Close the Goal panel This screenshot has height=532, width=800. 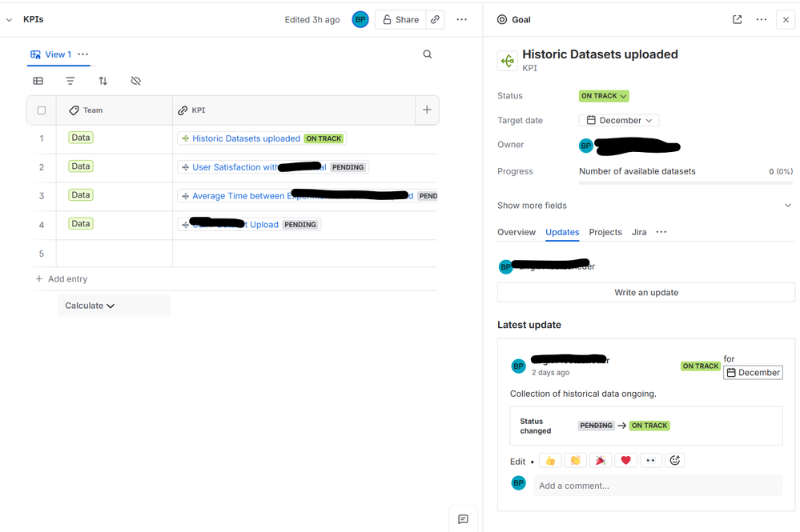pyautogui.click(x=786, y=20)
